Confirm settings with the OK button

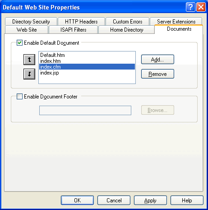tap(77, 201)
